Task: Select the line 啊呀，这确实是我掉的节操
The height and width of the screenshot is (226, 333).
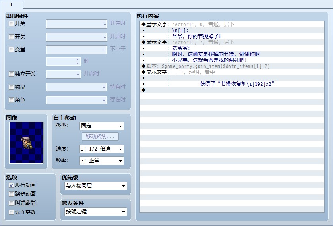Action: coord(232,54)
